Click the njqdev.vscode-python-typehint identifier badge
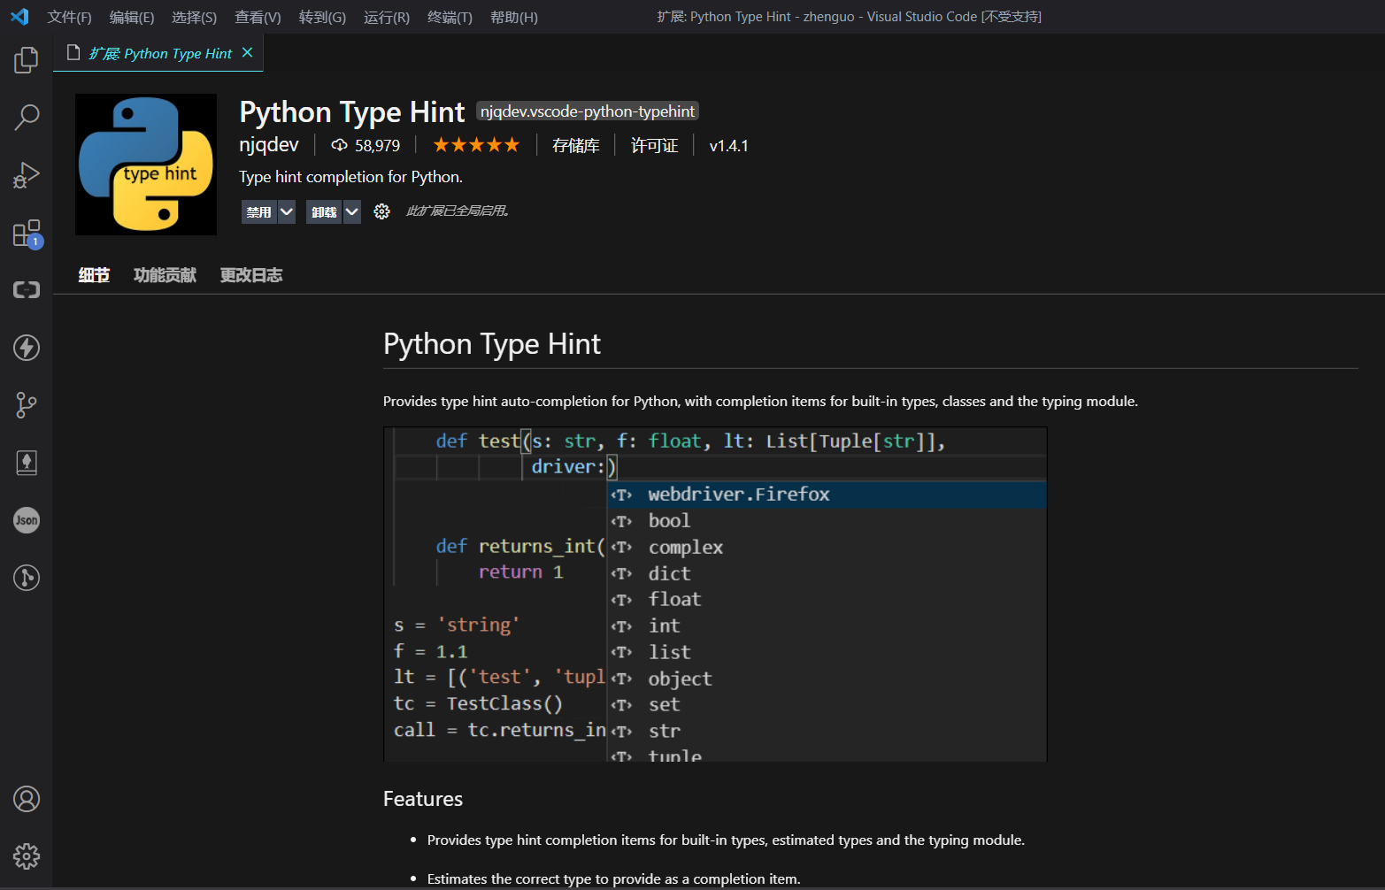Screen dimensions: 1385x890 [x=588, y=111]
